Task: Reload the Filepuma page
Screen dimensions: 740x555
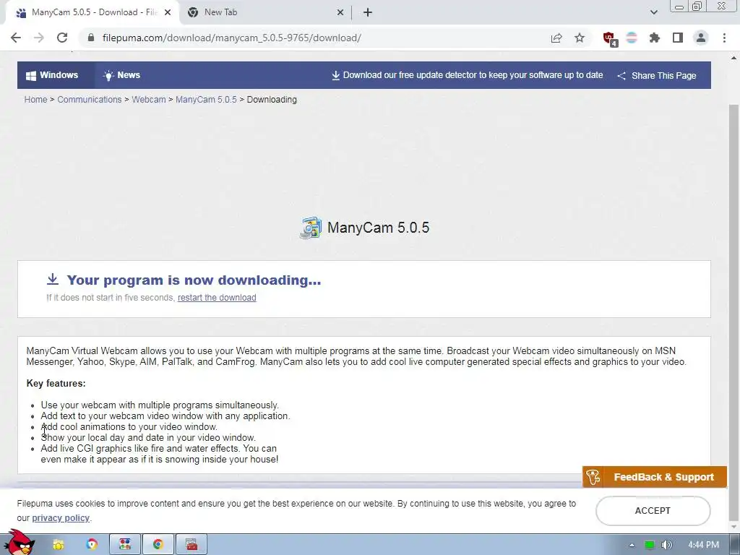Action: (62, 38)
